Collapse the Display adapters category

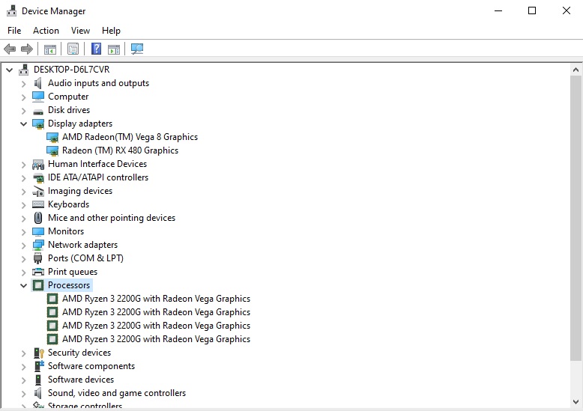tap(23, 124)
